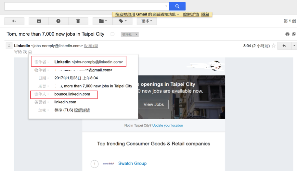297x171 pixels.
Task: Click the 收件匣 inbox label chip
Action: point(127,34)
